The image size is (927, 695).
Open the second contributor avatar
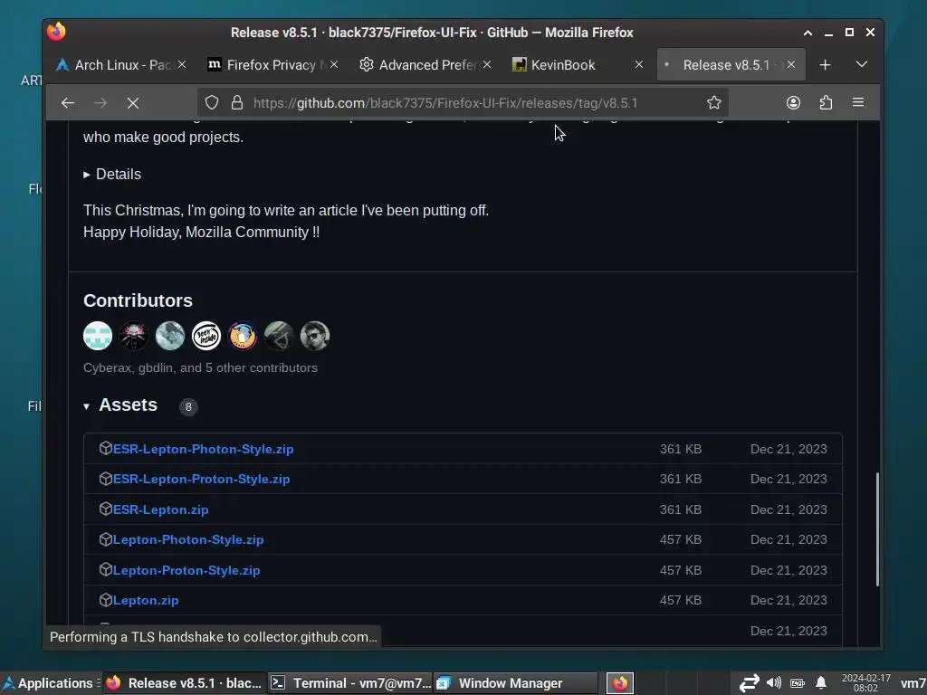point(134,337)
